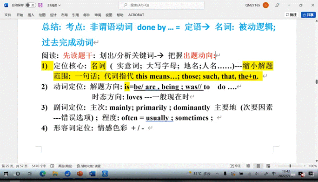Click the search box (搜索 Alt+Q)

coord(161,5)
